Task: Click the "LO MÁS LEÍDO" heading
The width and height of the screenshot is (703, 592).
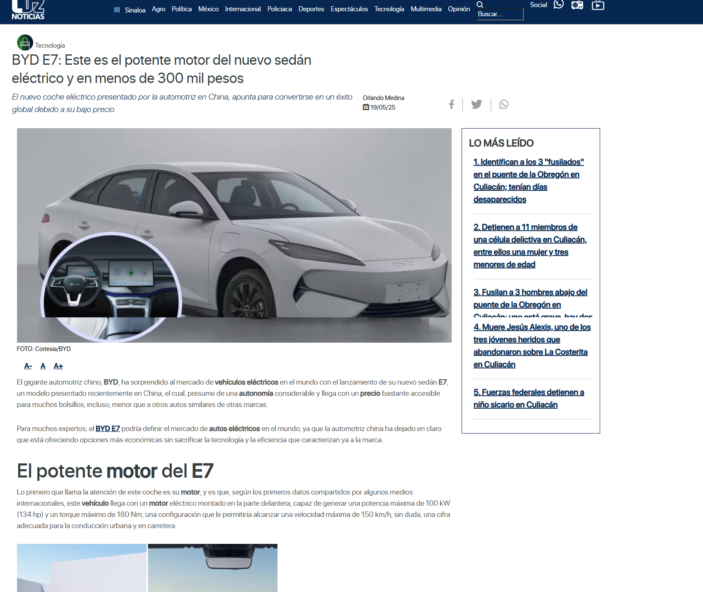Action: pos(501,143)
